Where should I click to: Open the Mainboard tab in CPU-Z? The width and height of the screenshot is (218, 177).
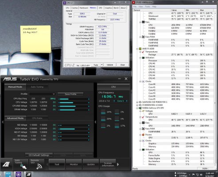84,8
